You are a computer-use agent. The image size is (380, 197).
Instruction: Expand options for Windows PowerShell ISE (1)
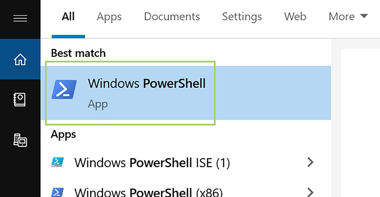click(x=311, y=162)
